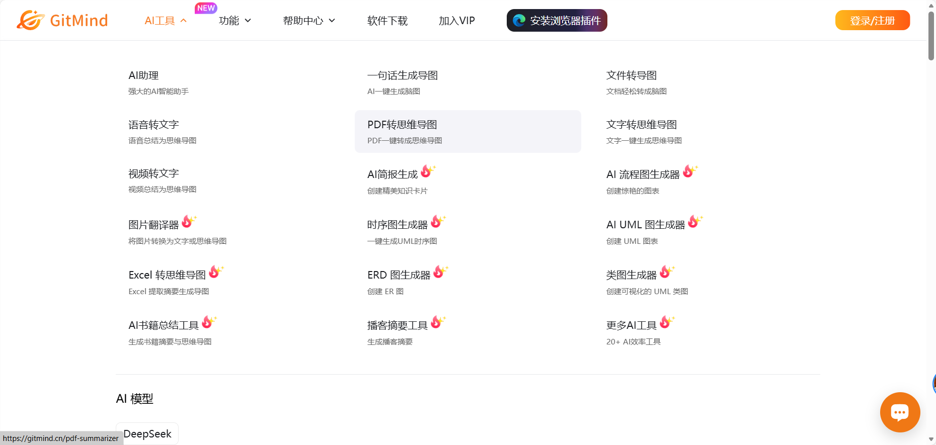Select the DeepSeek AI model chip

147,433
